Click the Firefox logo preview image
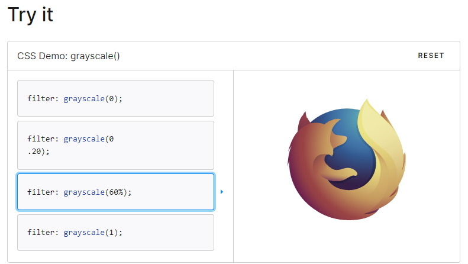The height and width of the screenshot is (264, 468). [347, 160]
